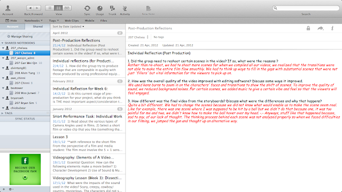Select the Files filter
This screenshot has width=342, height=192.
tap(104, 21)
